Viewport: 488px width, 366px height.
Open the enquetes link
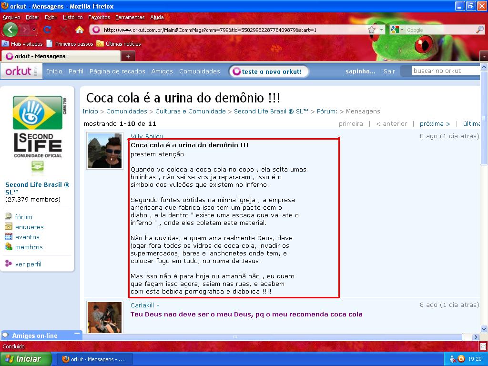(29, 227)
